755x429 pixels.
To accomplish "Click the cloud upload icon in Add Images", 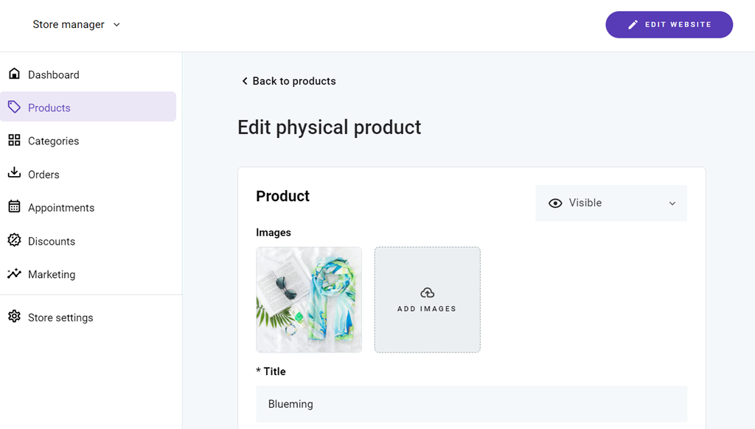I will [x=427, y=293].
